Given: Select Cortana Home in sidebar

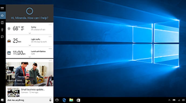Looking at the screenshot, I should (x=2, y=15).
